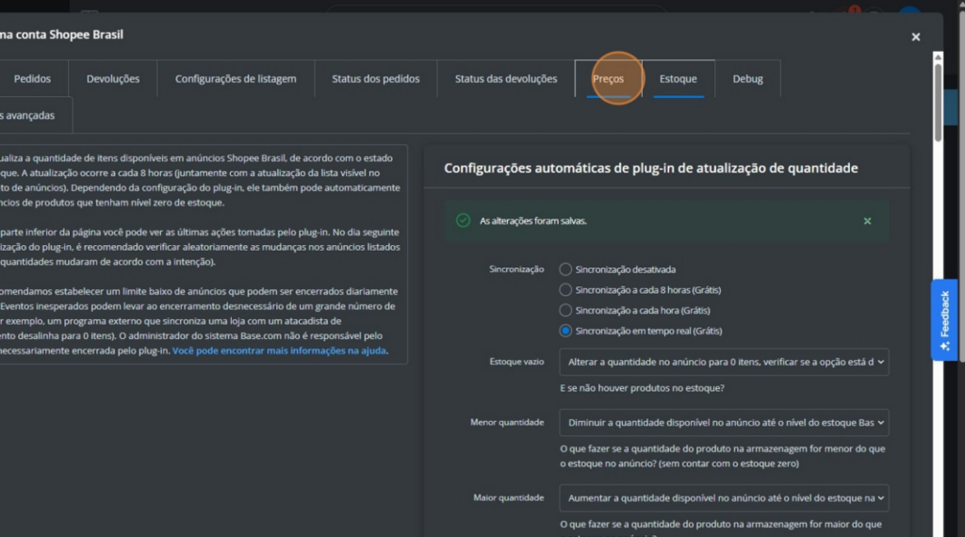
Task: Select 'Sincronização a cada hora' radio button
Action: click(565, 311)
